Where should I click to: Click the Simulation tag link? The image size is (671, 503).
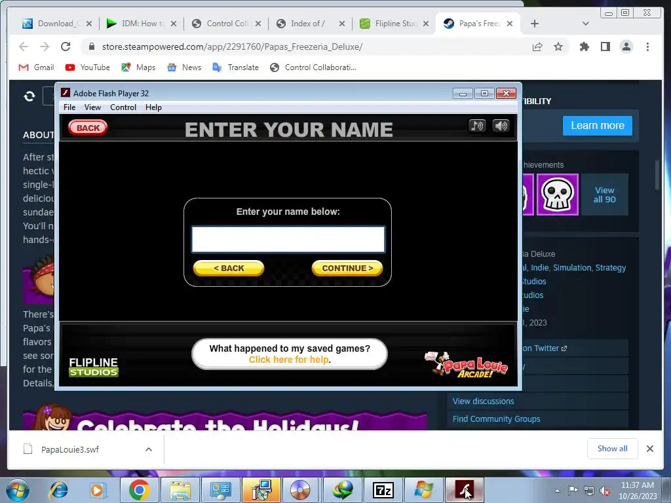[571, 268]
